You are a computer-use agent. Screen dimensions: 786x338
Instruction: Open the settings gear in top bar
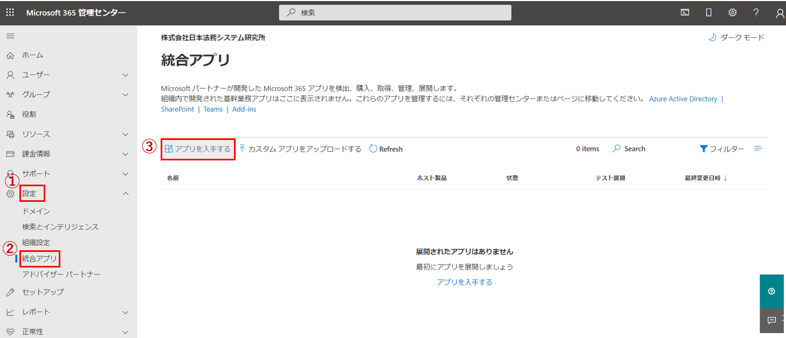point(732,13)
